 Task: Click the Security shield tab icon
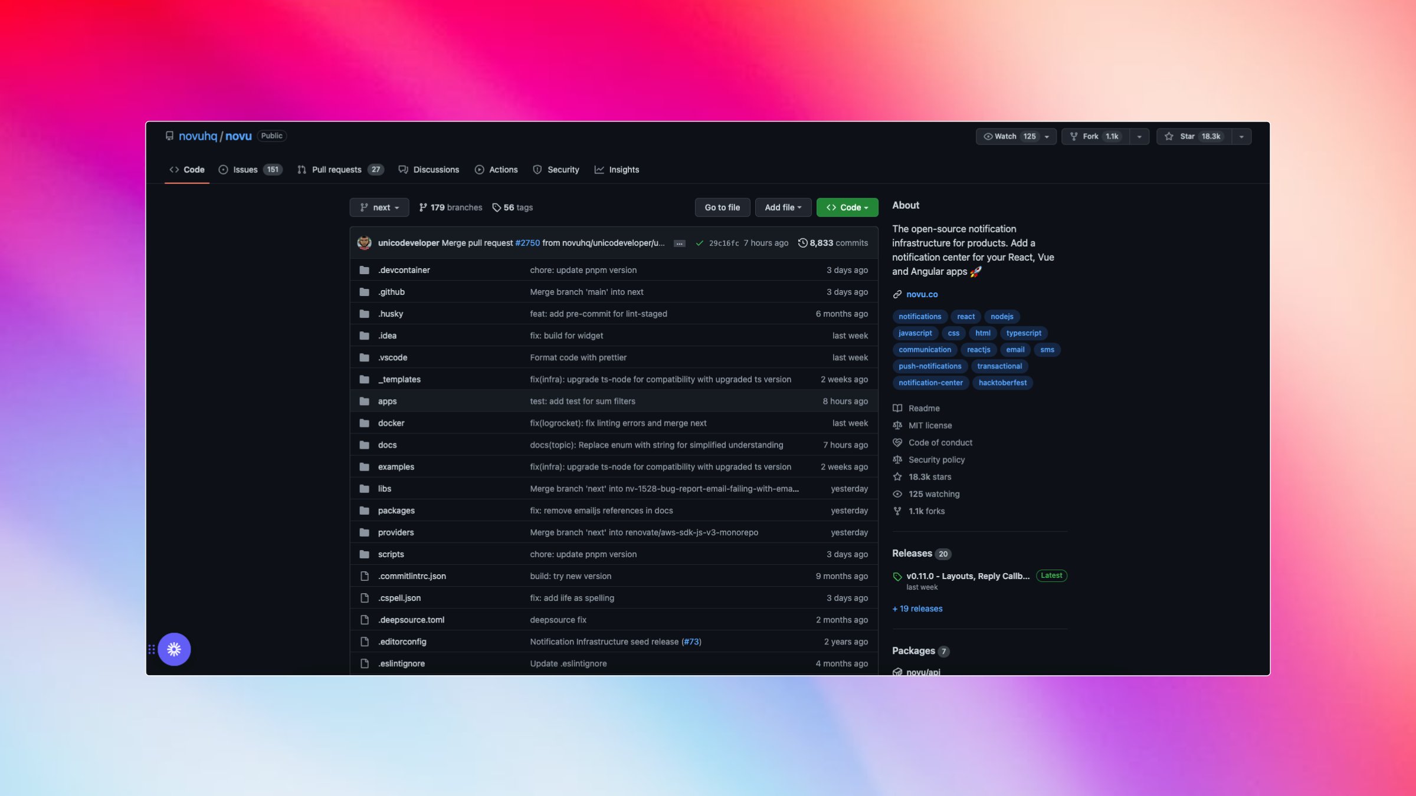click(x=537, y=170)
